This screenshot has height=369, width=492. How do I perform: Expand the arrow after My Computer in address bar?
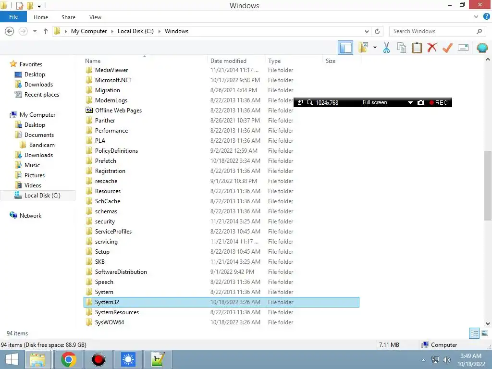(112, 31)
